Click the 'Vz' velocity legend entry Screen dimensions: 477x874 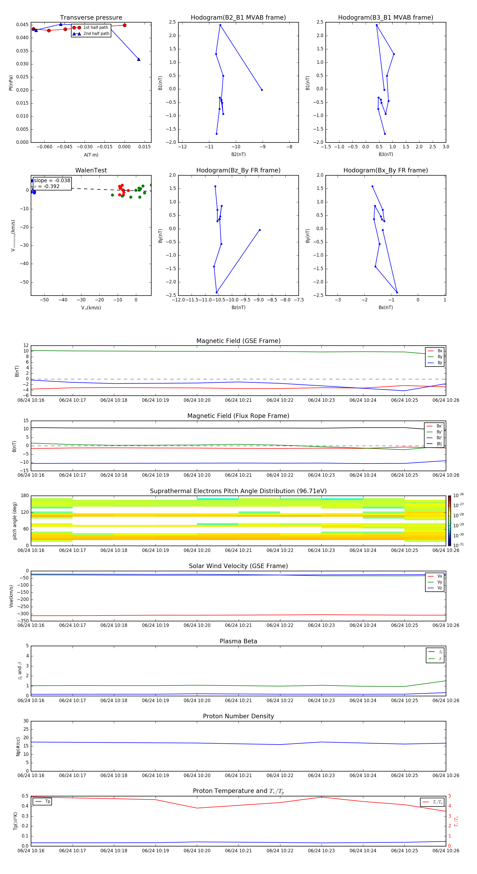[435, 588]
